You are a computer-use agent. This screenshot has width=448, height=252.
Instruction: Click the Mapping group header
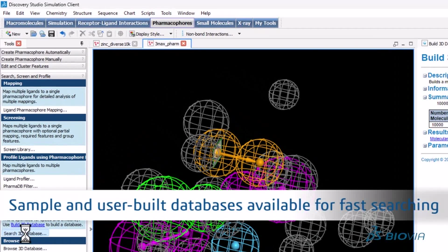click(43, 83)
